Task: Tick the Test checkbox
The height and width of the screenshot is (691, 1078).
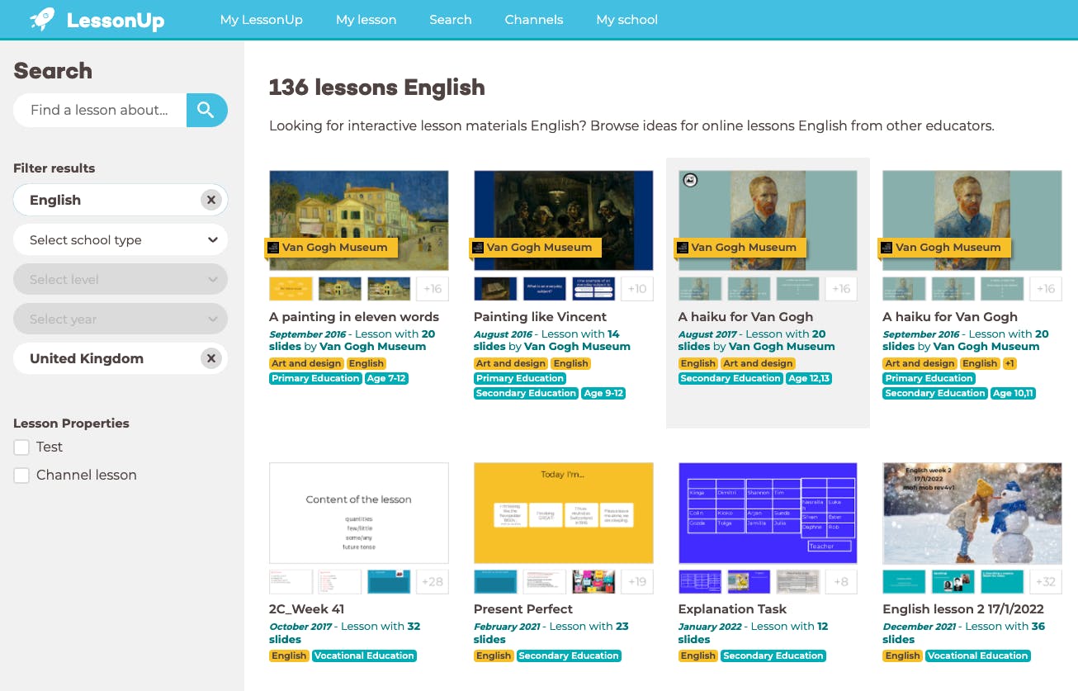Action: coord(21,447)
